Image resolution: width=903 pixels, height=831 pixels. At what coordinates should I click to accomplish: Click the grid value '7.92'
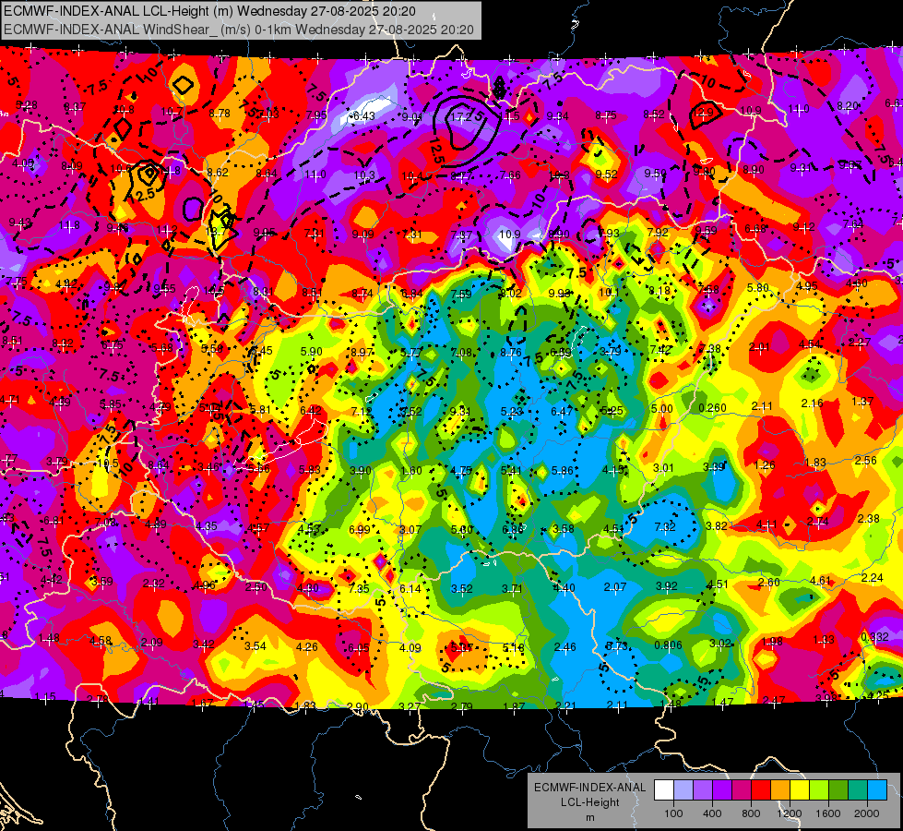click(x=658, y=233)
